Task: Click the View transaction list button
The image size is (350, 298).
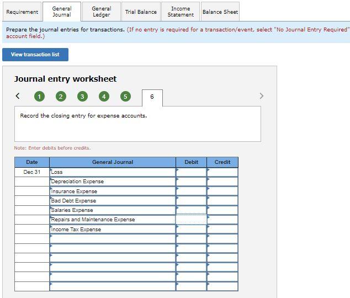Action: point(35,55)
